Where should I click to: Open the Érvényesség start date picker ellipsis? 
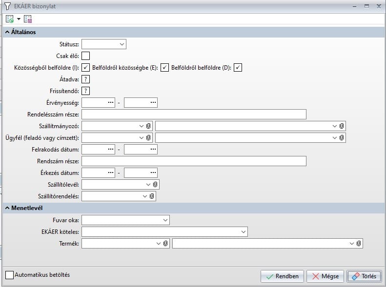(111, 102)
